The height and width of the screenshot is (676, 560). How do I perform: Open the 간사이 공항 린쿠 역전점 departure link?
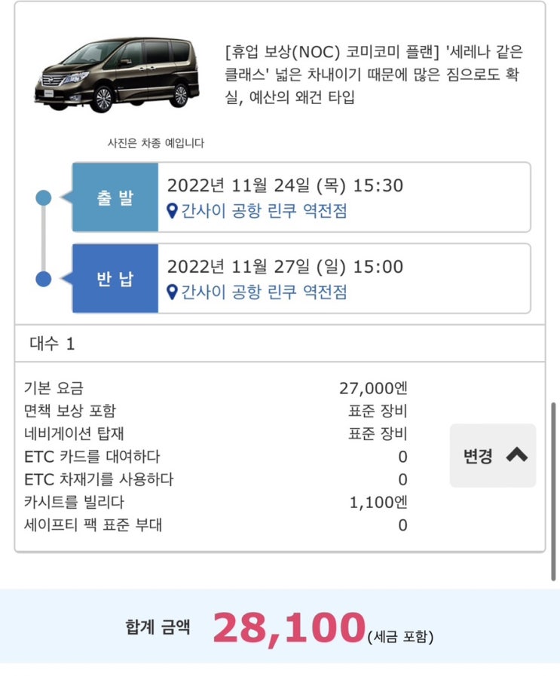pyautogui.click(x=264, y=211)
